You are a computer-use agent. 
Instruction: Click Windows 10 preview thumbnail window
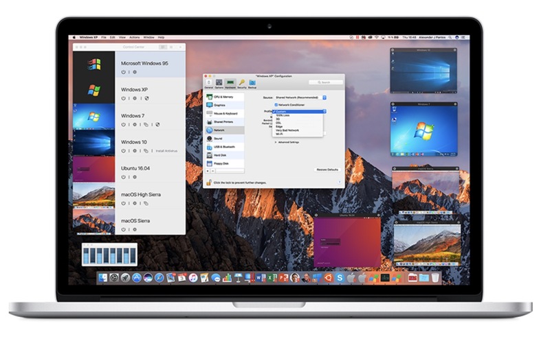pyautogui.click(x=423, y=71)
